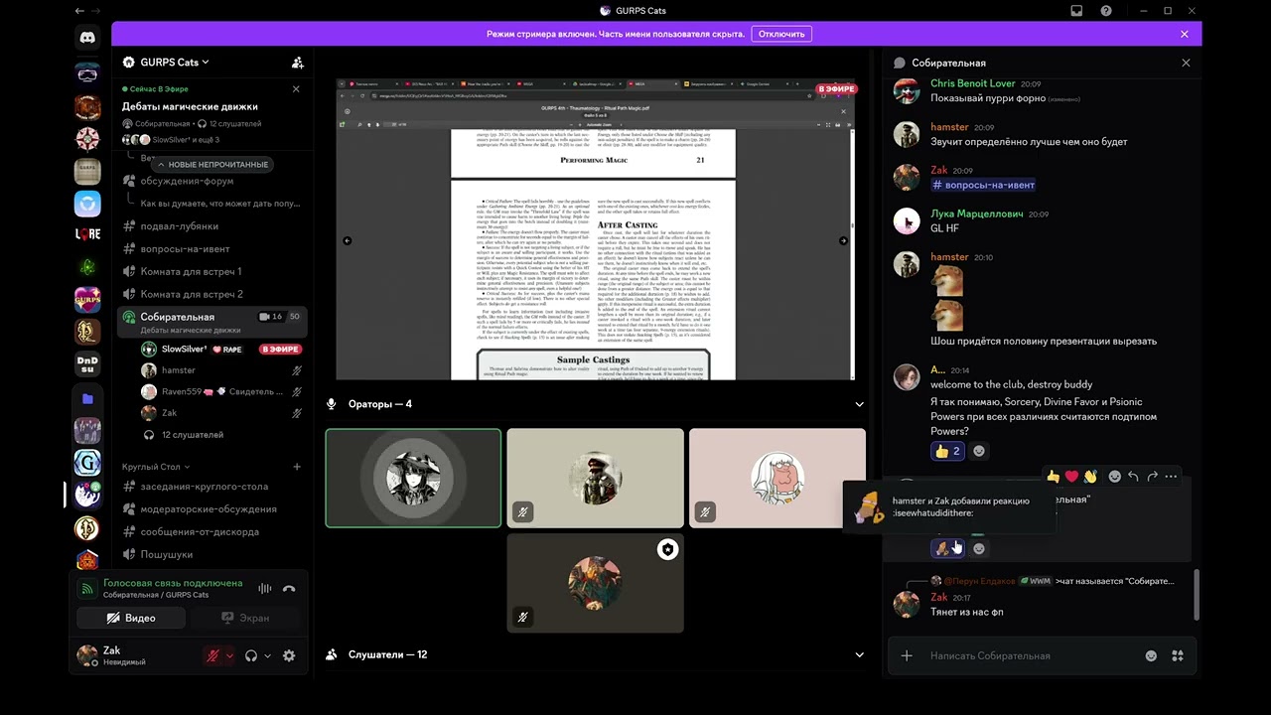The image size is (1271, 715).
Task: Select the highlighted active speaker tile
Action: pos(413,478)
